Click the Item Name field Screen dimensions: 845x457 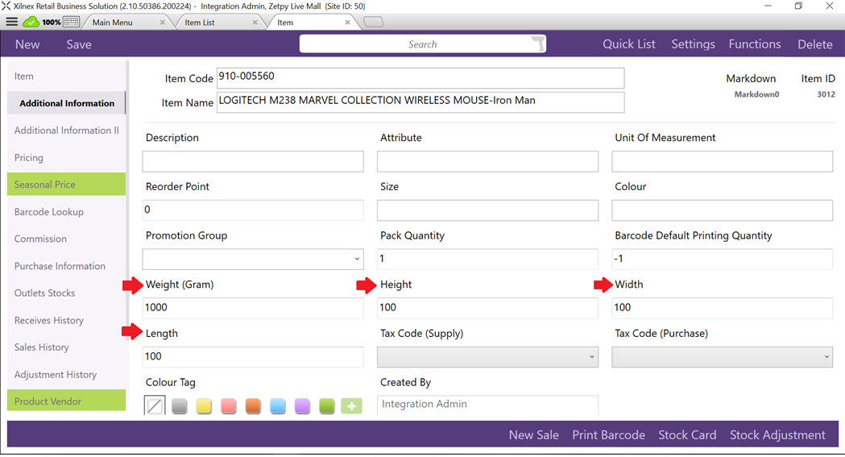tap(420, 102)
